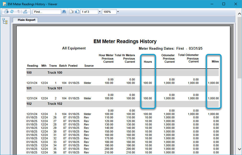The width and height of the screenshot is (242, 155).
Task: Select the Main Report tab
Action: (x=25, y=20)
